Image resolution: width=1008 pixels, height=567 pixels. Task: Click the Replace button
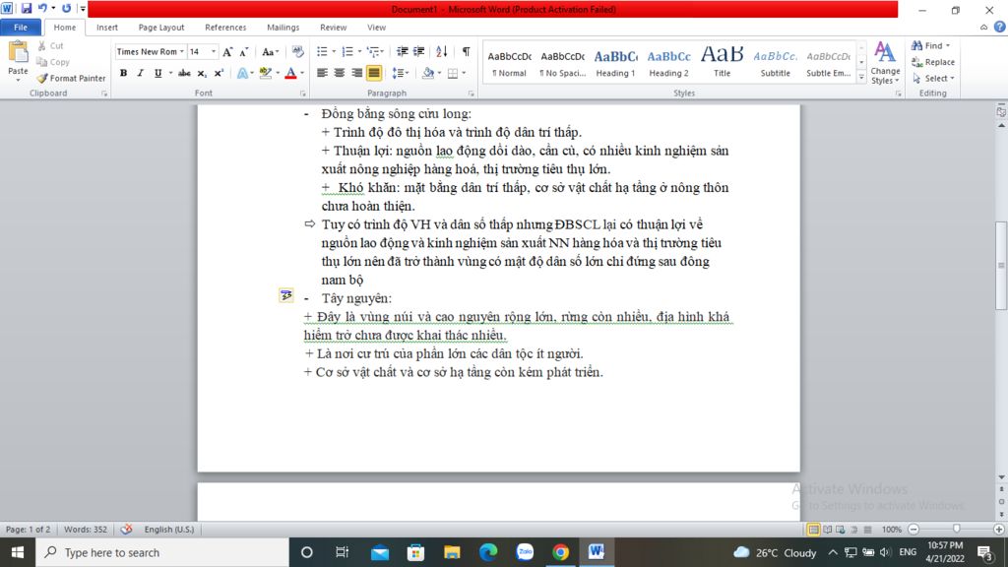pos(933,62)
